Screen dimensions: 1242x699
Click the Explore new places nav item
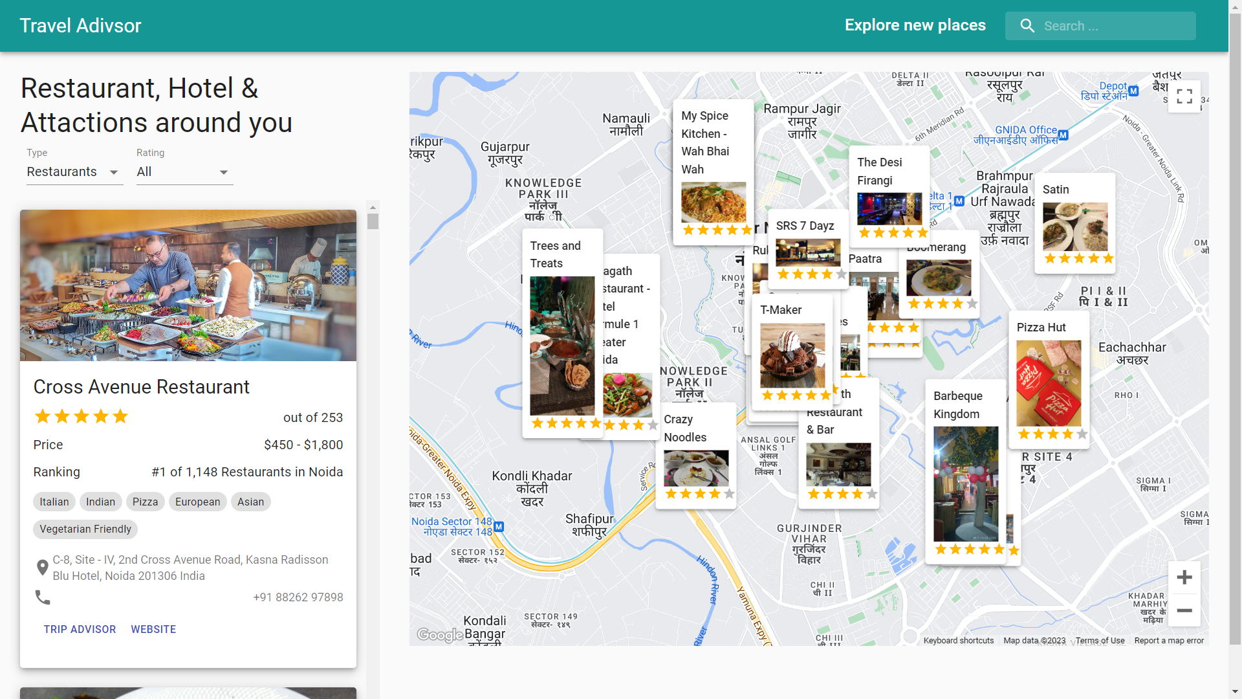[x=915, y=25]
